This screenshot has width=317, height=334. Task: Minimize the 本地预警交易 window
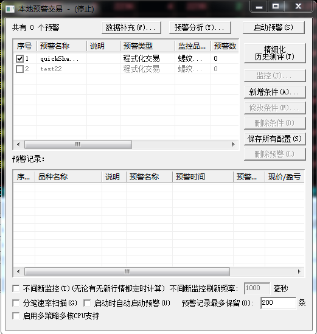pos(259,7)
